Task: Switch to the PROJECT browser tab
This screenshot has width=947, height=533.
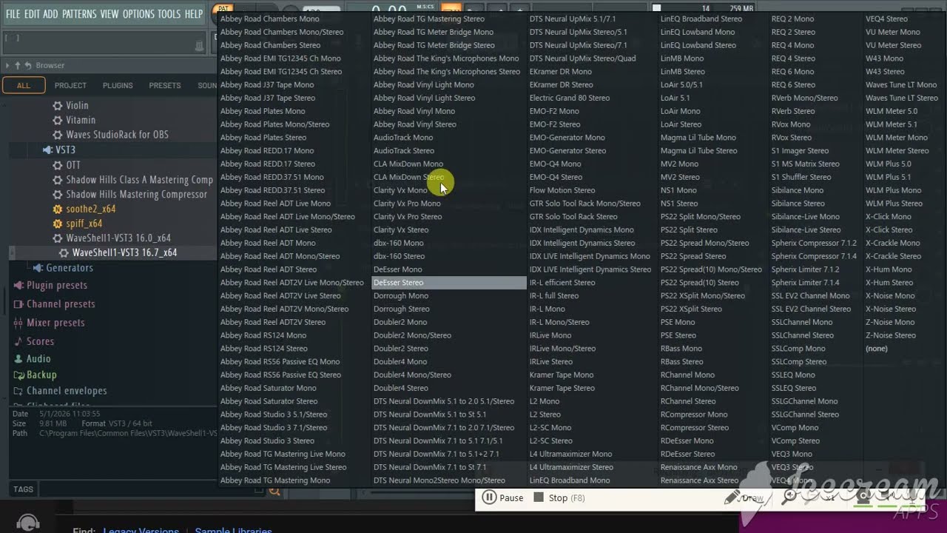Action: 70,85
